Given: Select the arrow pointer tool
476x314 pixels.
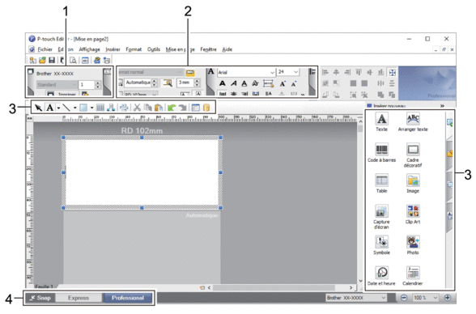Looking at the screenshot, I should tap(38, 108).
